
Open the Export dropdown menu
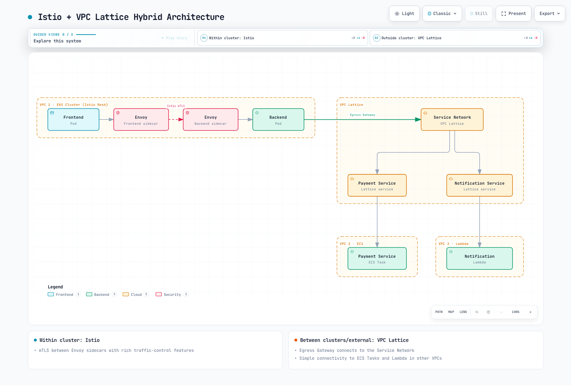coord(550,14)
